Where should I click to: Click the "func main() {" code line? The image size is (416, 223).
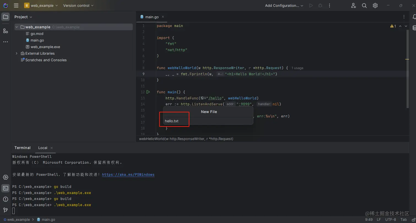(171, 92)
